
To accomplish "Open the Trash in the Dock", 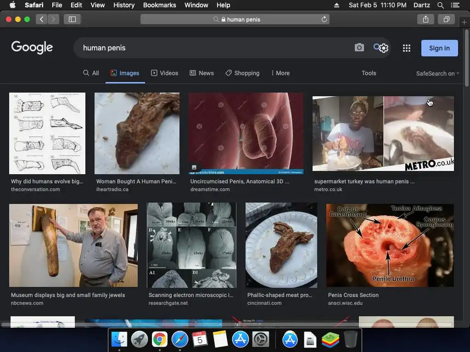I will tap(350, 340).
